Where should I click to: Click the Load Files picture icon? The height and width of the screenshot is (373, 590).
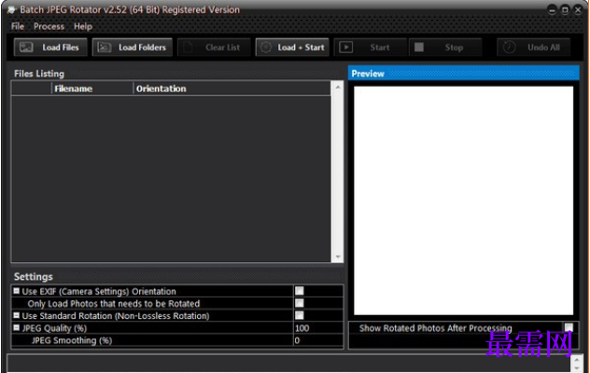point(26,47)
